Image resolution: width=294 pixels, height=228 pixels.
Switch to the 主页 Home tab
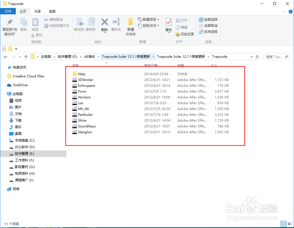click(23, 11)
